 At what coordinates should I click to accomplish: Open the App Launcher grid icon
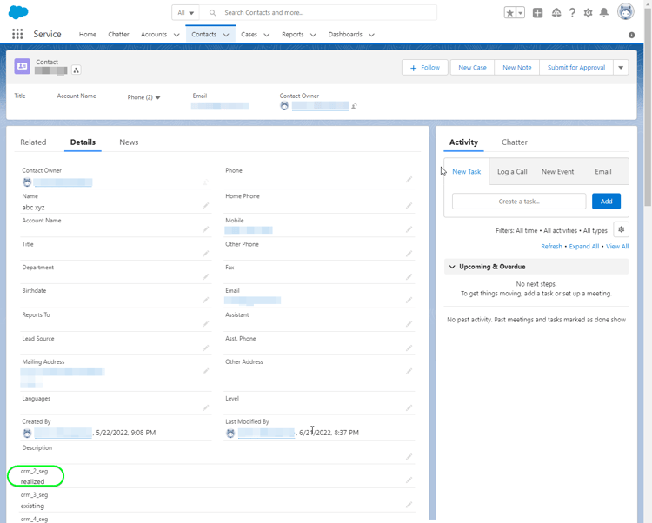pos(17,35)
